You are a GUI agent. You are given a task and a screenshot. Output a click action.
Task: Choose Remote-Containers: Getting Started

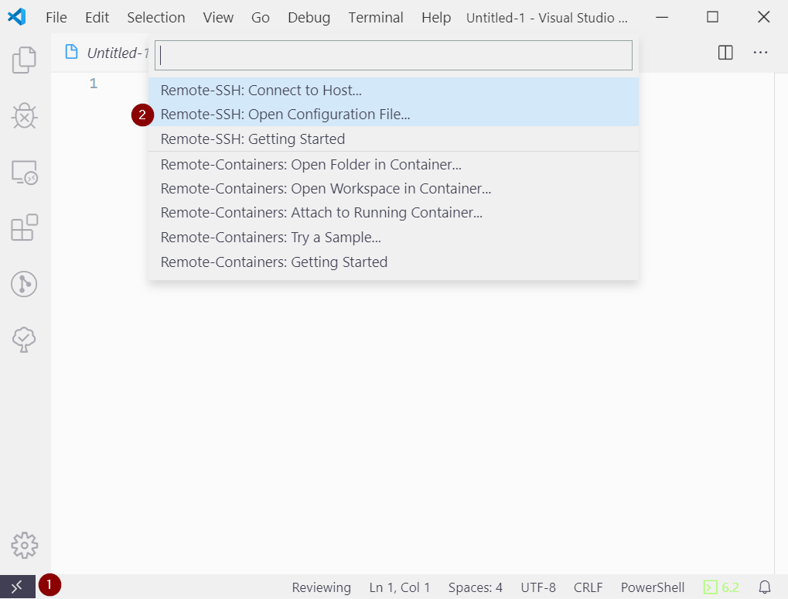click(x=394, y=262)
